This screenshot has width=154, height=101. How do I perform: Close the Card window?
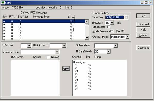tap(150, 3)
